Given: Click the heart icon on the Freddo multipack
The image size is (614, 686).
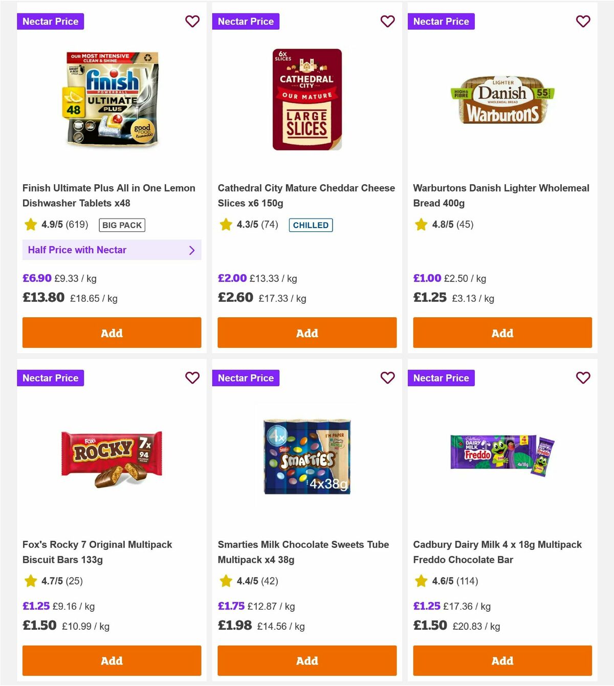Looking at the screenshot, I should (x=583, y=378).
